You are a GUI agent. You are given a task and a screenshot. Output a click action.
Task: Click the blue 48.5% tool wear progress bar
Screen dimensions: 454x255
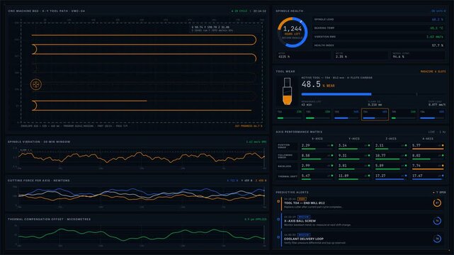336,94
